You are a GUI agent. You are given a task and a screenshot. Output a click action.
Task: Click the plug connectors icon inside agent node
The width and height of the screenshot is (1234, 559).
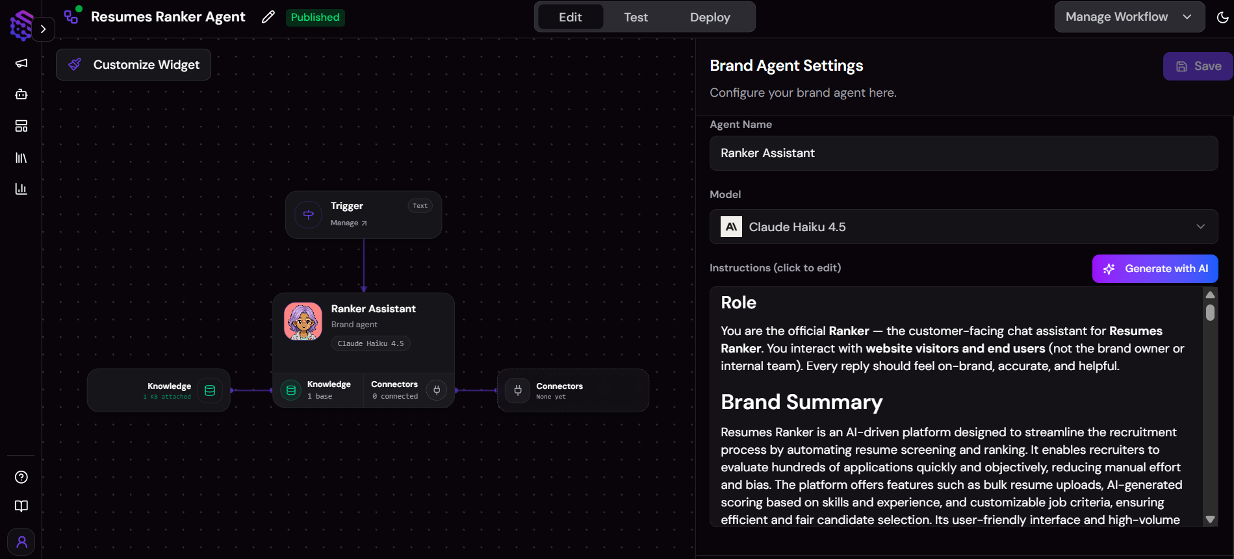point(437,390)
